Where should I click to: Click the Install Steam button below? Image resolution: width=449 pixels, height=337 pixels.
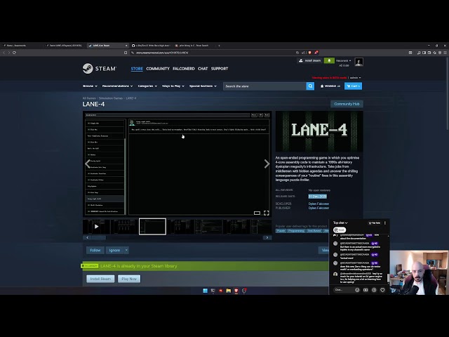click(x=100, y=279)
